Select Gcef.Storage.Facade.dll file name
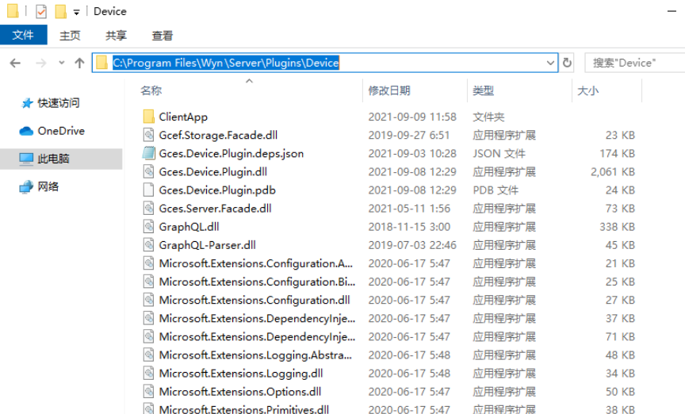Screen dimensions: 685x414 coord(218,135)
